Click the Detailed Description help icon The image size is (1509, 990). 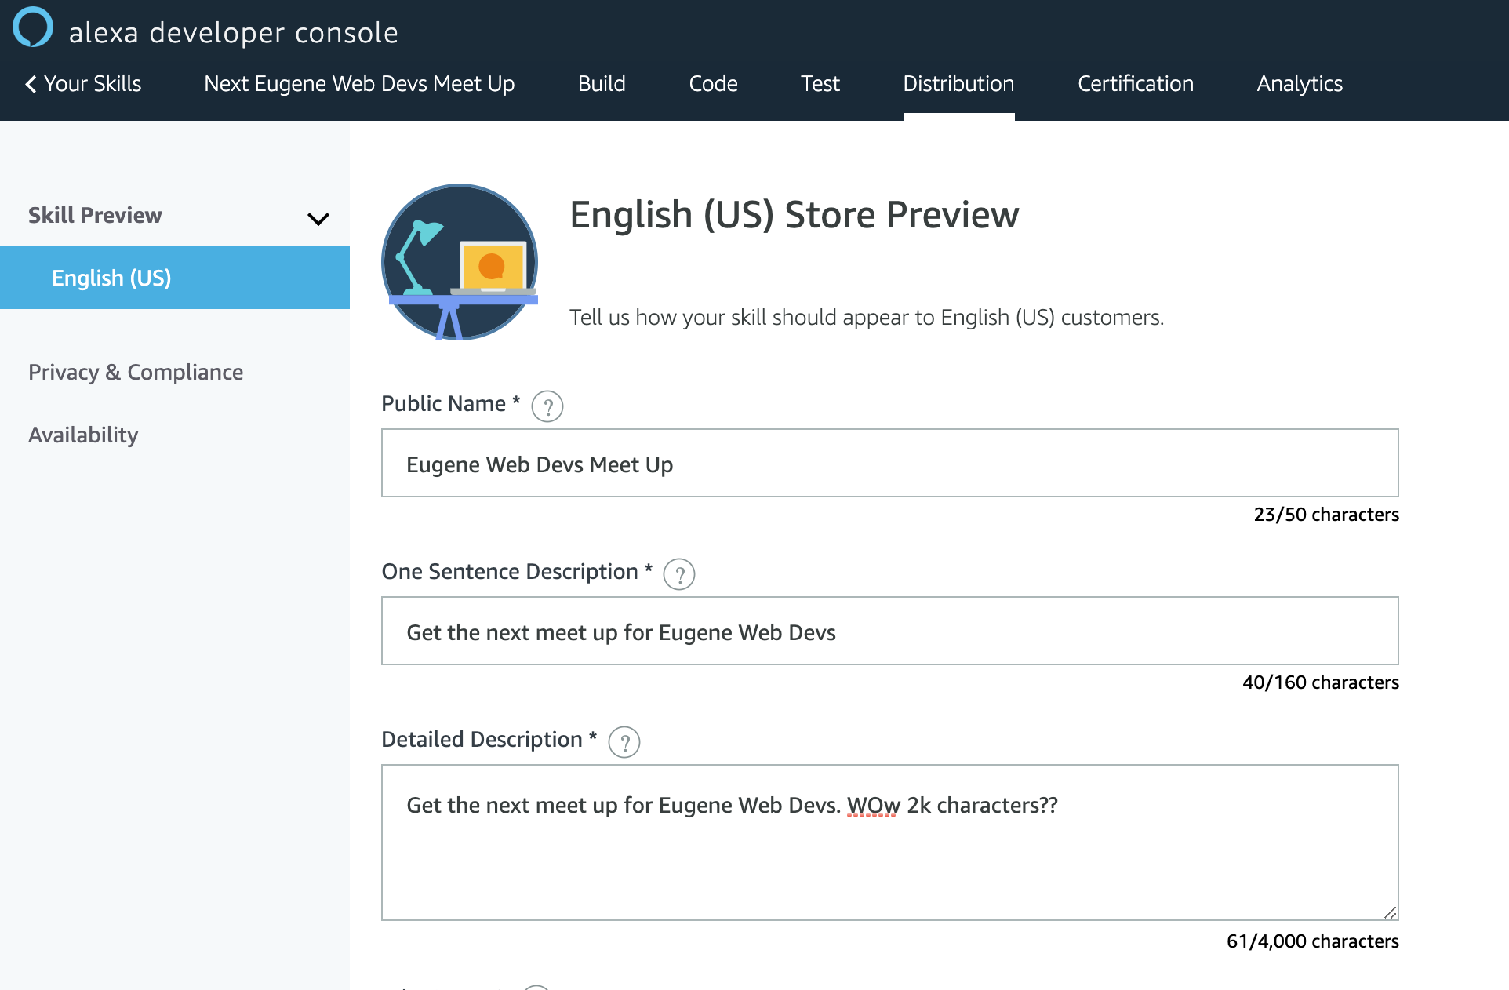(x=624, y=742)
